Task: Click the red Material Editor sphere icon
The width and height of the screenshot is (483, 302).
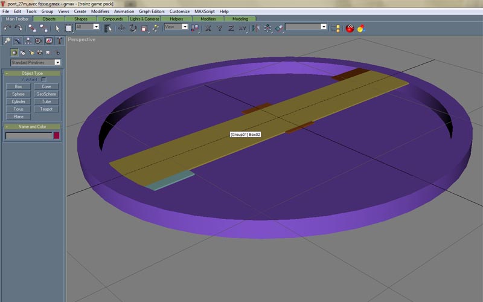Action: click(350, 28)
